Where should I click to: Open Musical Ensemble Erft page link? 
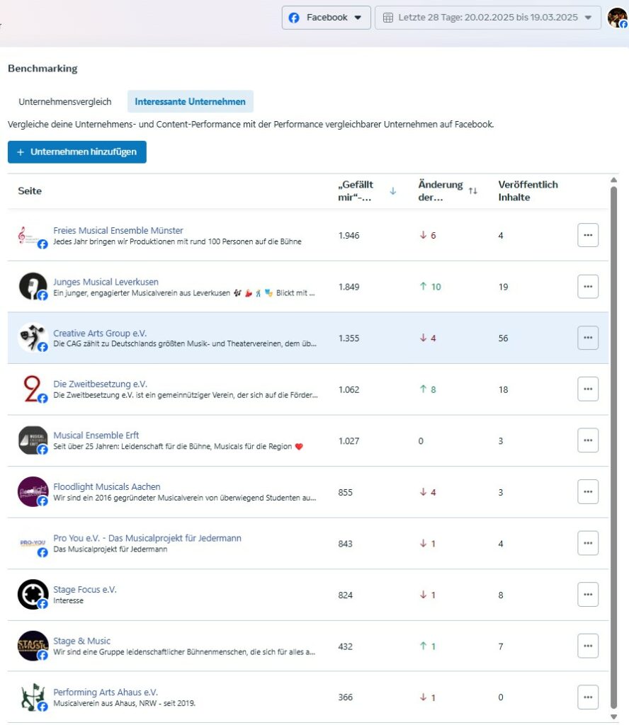tap(96, 435)
